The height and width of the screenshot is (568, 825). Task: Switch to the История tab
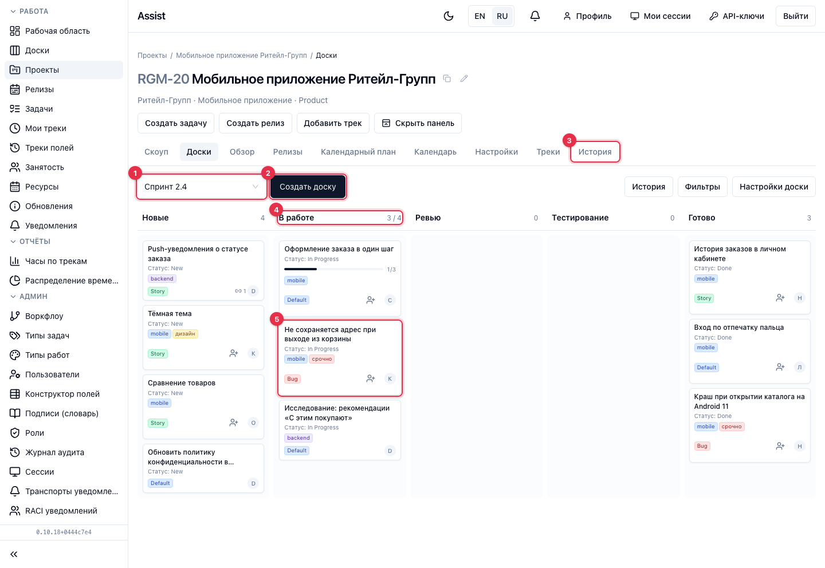[x=595, y=152]
